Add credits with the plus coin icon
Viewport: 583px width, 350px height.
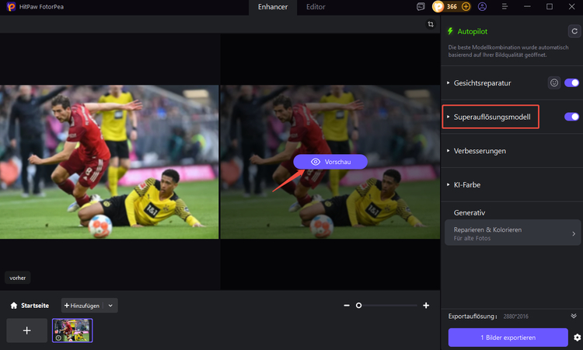pos(466,7)
